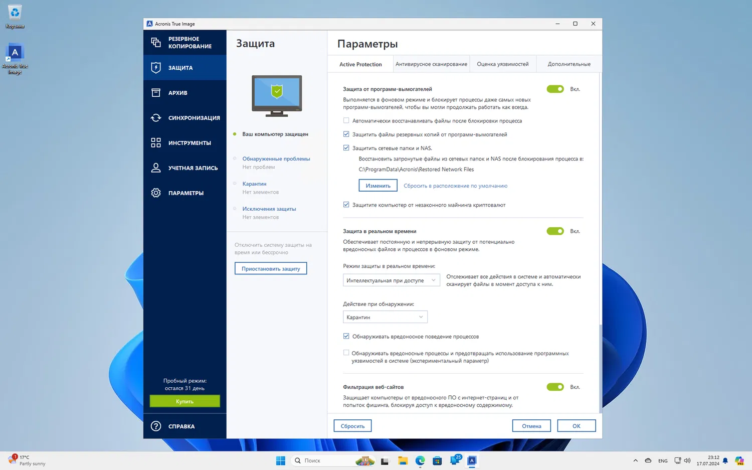Open the Оценка уязвимостей tab
Image resolution: width=752 pixels, height=470 pixels.
coord(503,64)
